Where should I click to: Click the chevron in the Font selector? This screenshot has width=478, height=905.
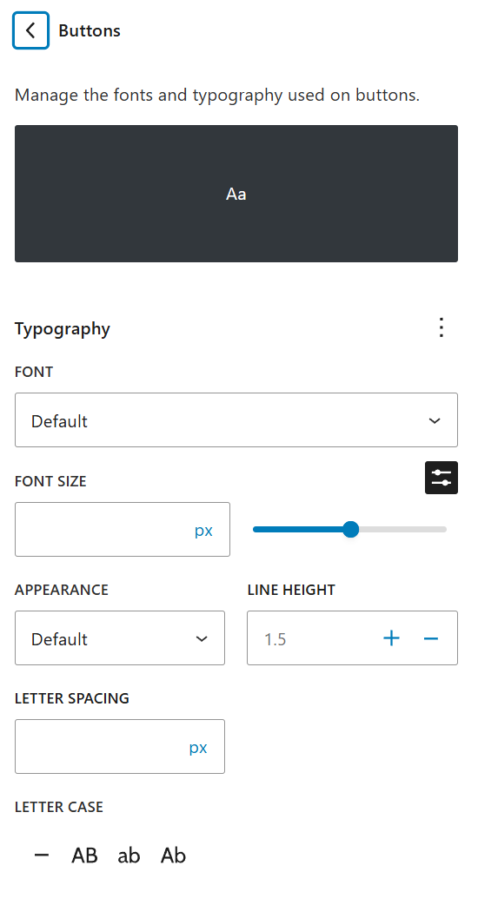pos(435,420)
